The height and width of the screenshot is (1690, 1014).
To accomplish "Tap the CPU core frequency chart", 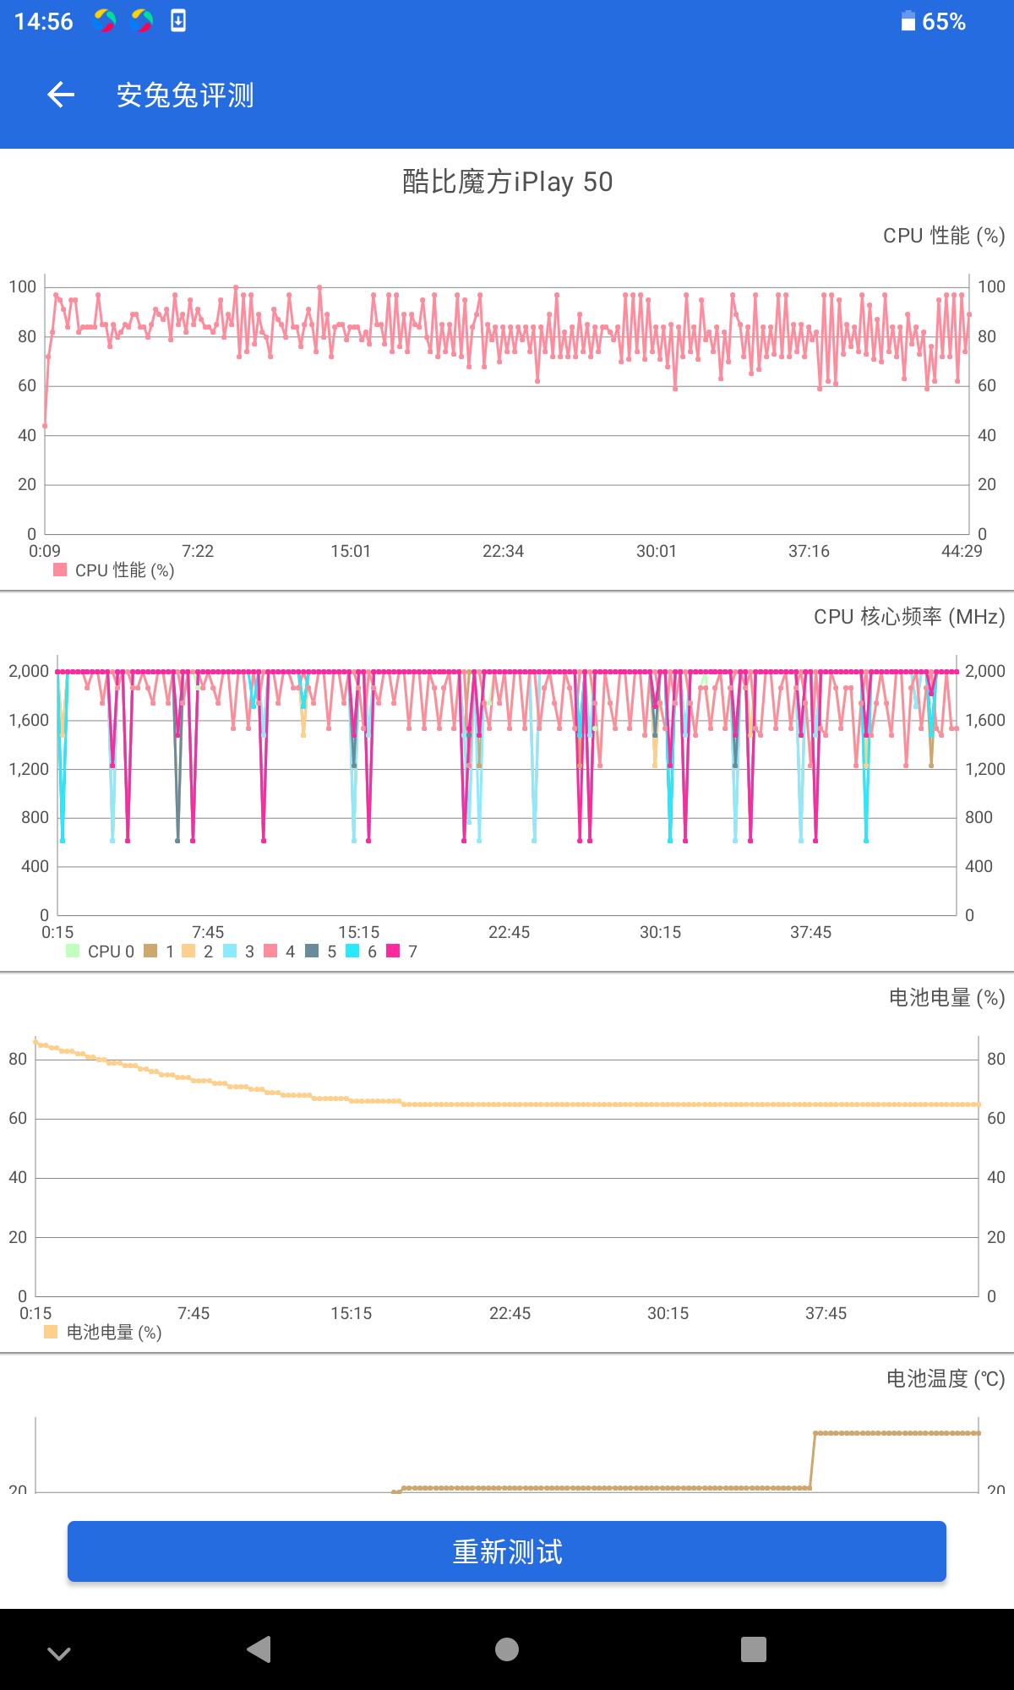I will tap(507, 786).
